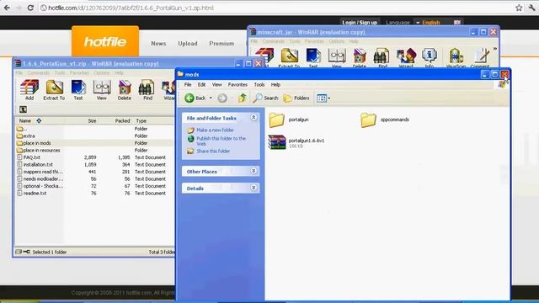The width and height of the screenshot is (539, 303).
Task: Expand Other Places panel
Action: click(253, 171)
